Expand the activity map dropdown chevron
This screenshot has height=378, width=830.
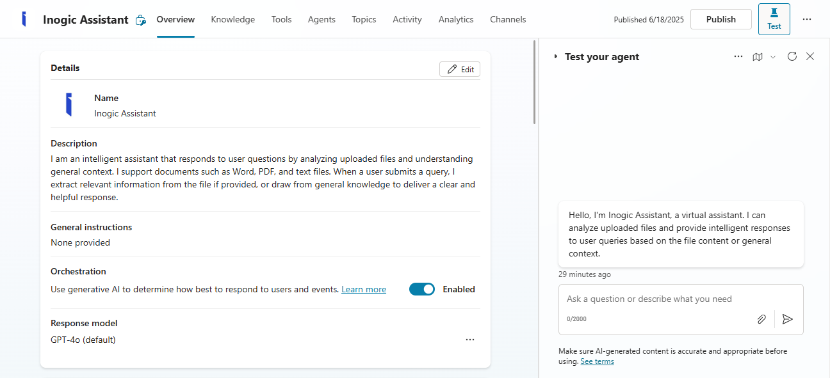pyautogui.click(x=773, y=57)
